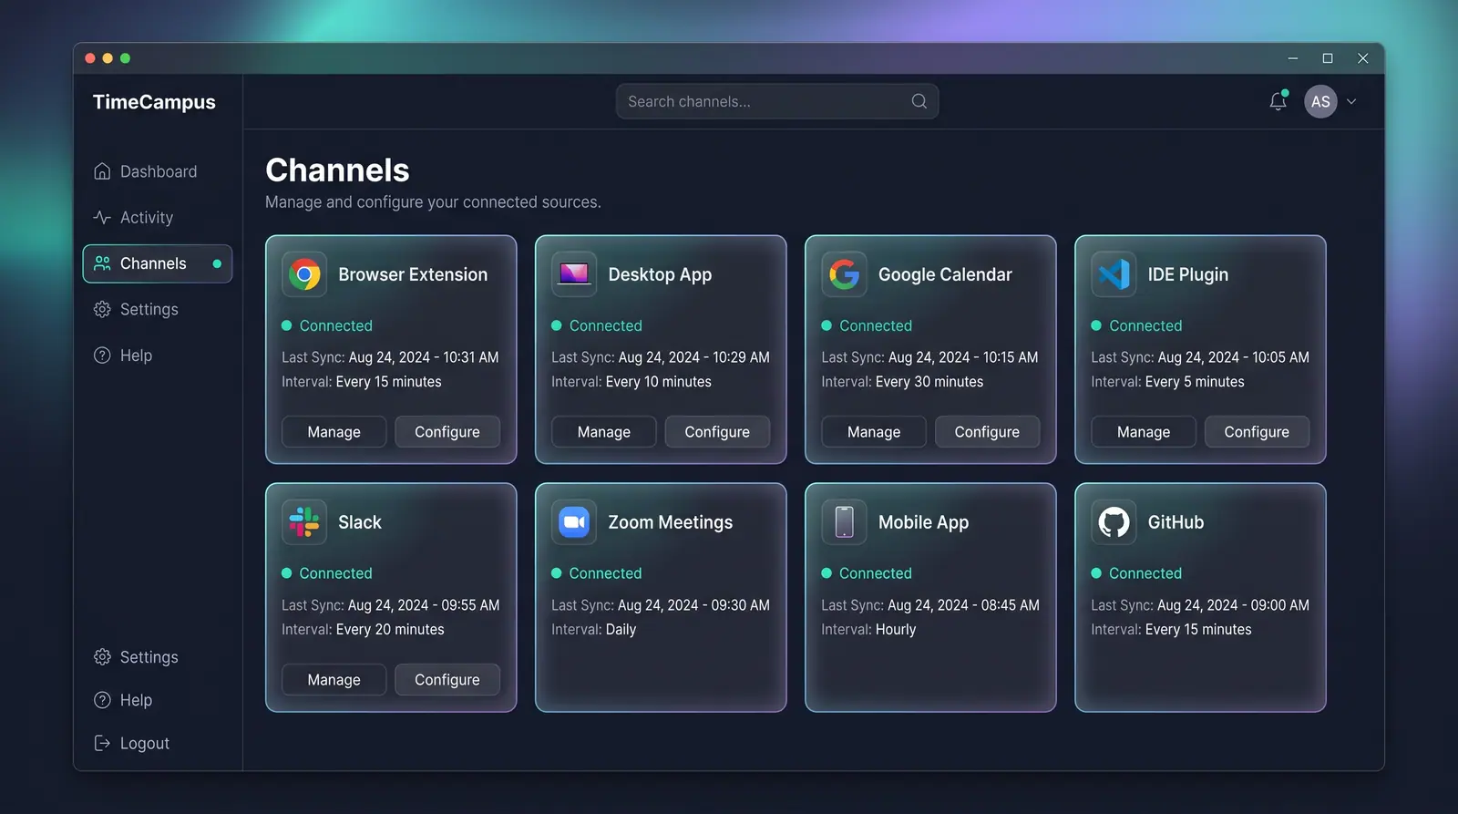Click the magnifier icon in search box
Viewport: 1458px width, 814px height.
(919, 101)
